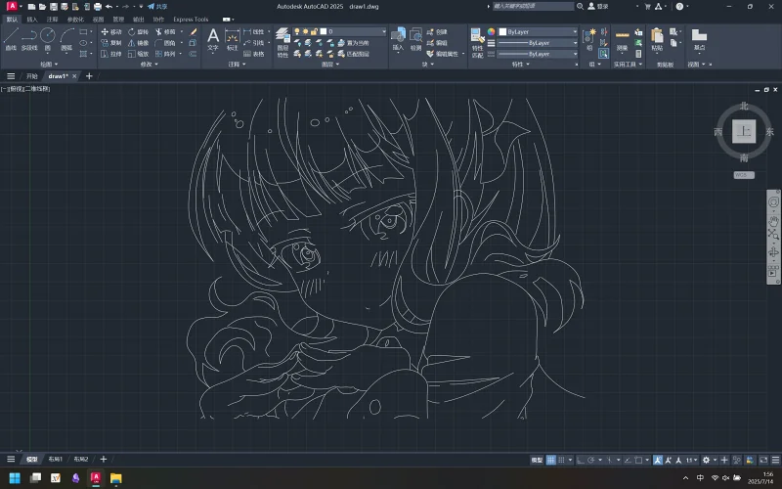
Task: Select the Pan hand tool on navigation bar
Action: click(773, 221)
